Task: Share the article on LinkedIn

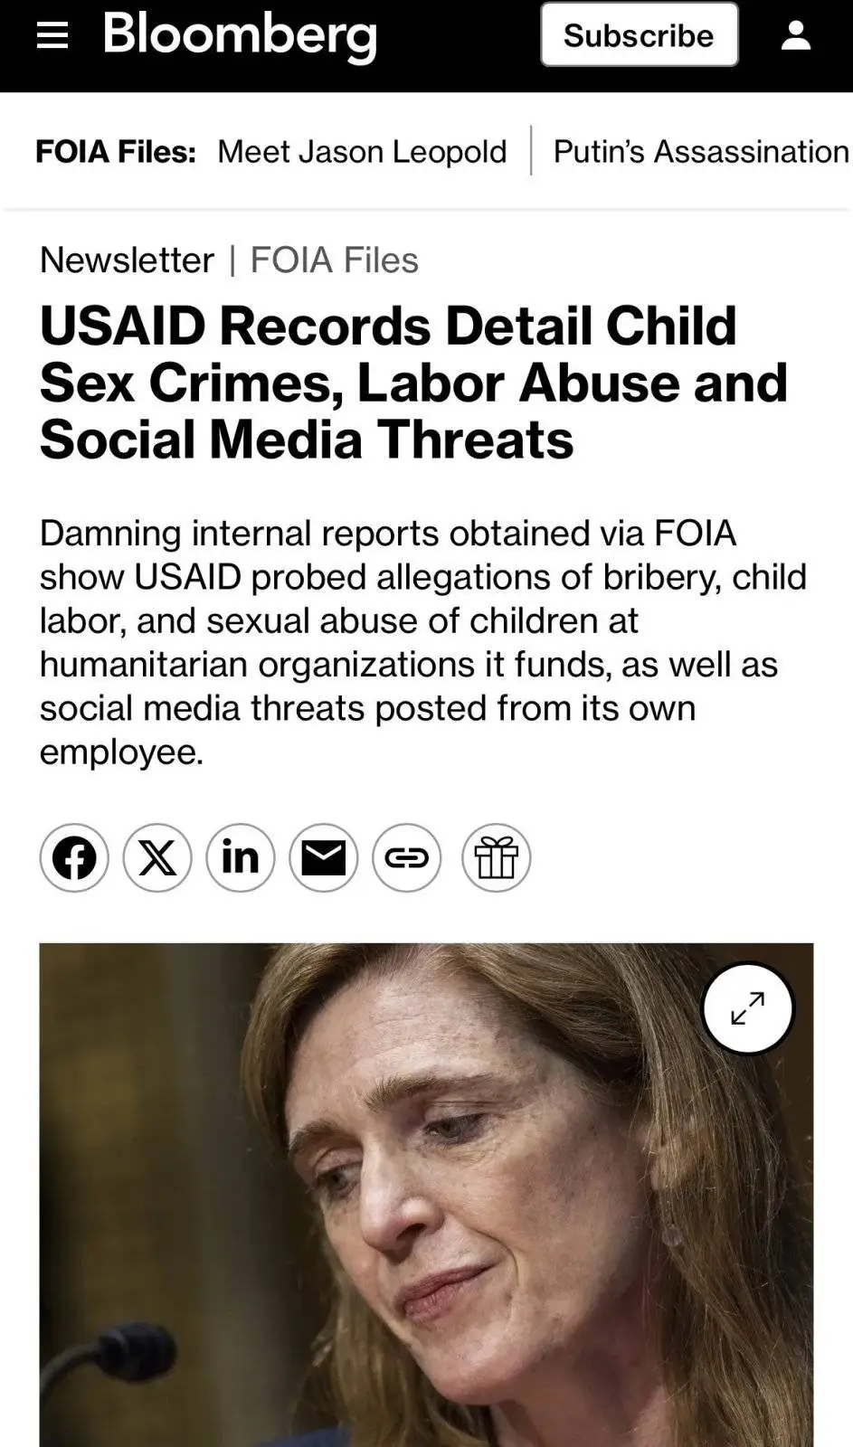Action: [241, 857]
